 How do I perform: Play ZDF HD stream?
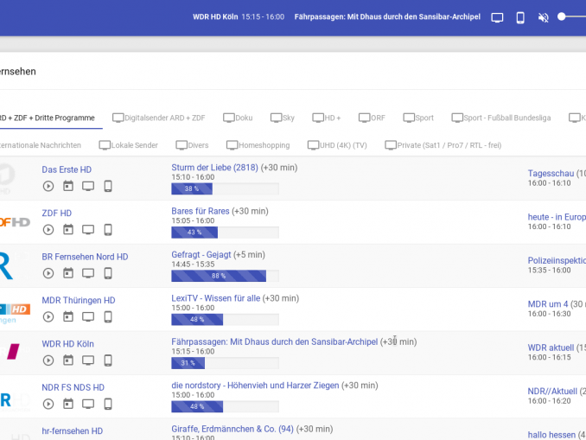(48, 230)
